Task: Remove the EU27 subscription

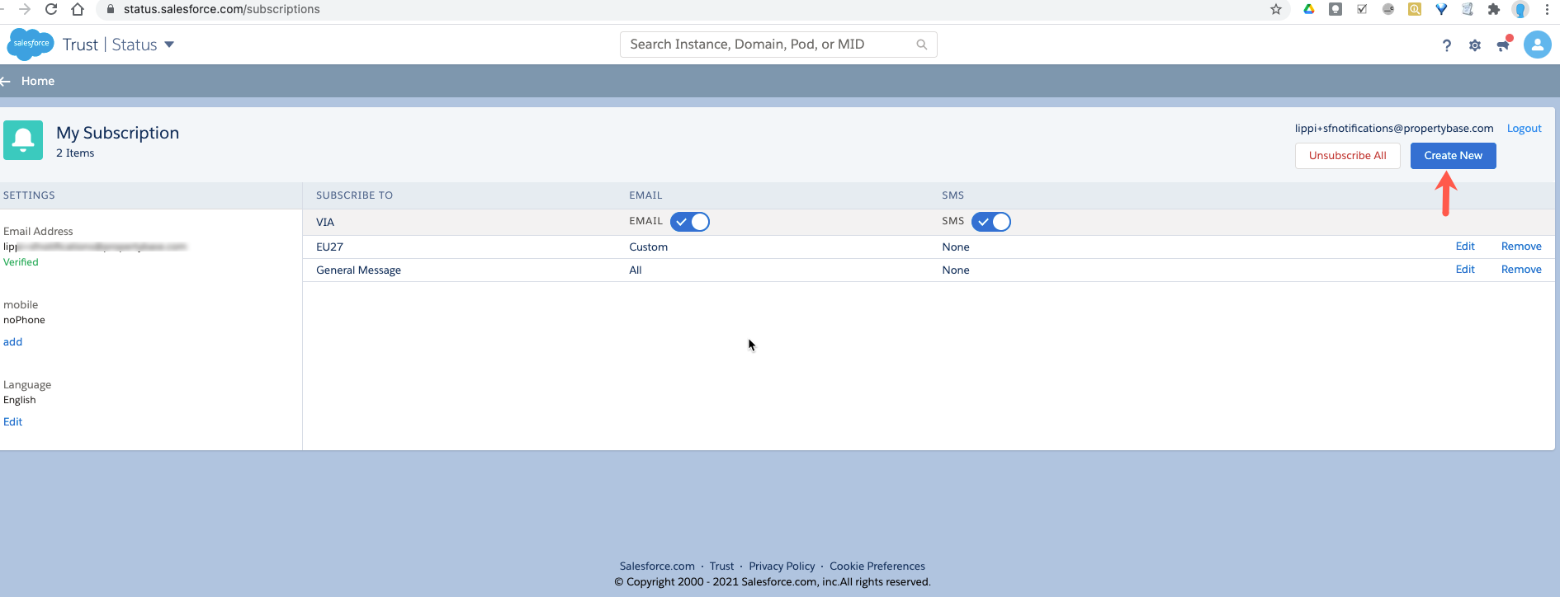Action: 1521,247
